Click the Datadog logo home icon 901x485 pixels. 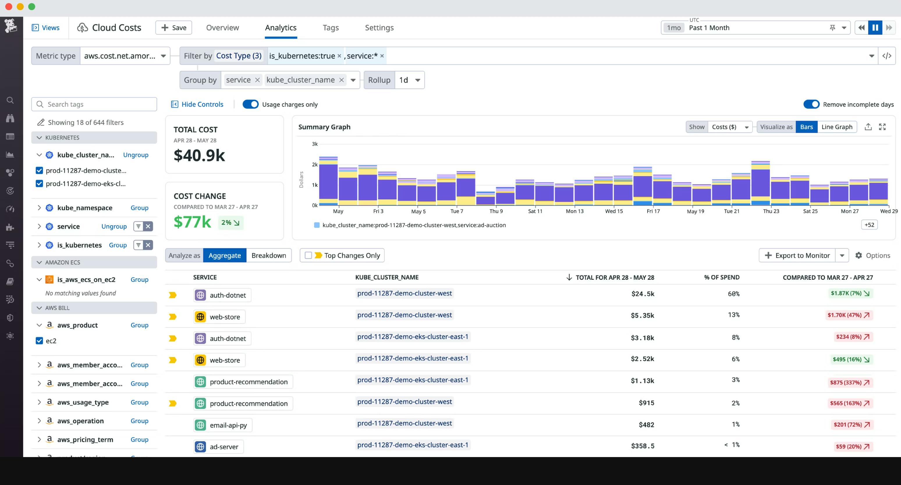pyautogui.click(x=10, y=26)
